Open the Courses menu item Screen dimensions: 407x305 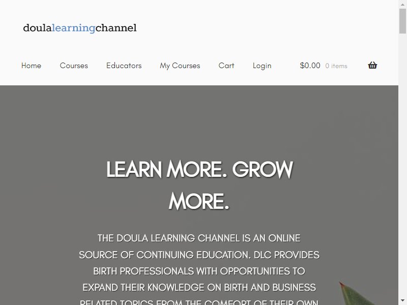coord(74,66)
